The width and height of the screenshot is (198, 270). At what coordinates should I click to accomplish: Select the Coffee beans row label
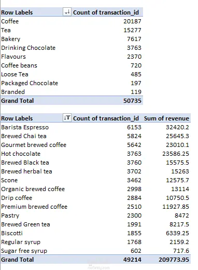[19, 65]
